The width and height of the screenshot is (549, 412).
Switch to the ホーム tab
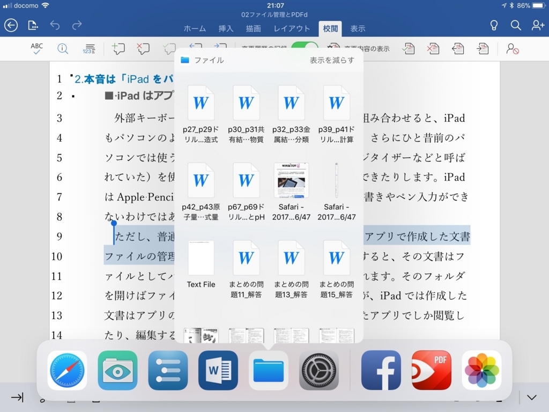click(x=195, y=29)
